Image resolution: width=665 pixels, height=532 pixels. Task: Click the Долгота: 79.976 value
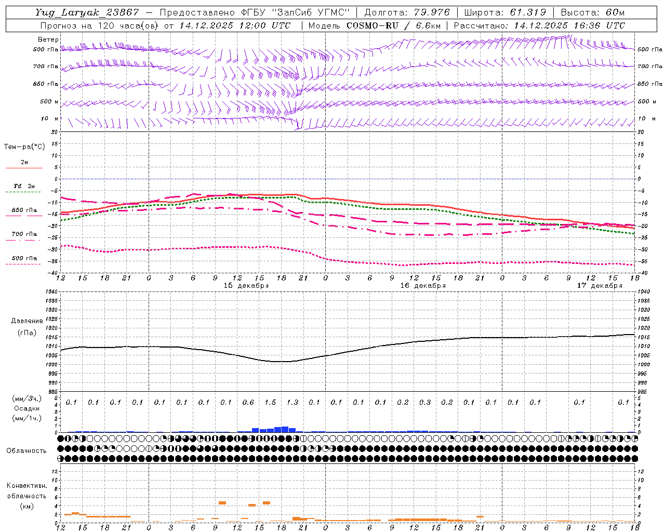click(407, 12)
